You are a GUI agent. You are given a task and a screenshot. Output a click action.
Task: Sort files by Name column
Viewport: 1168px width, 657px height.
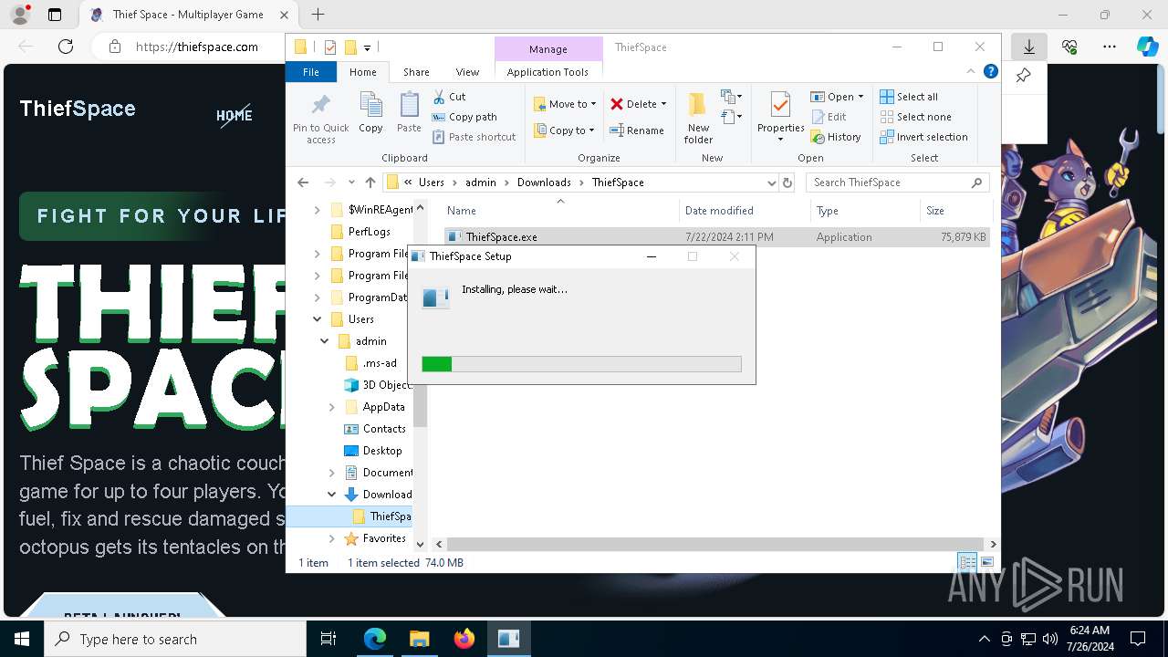click(x=561, y=211)
